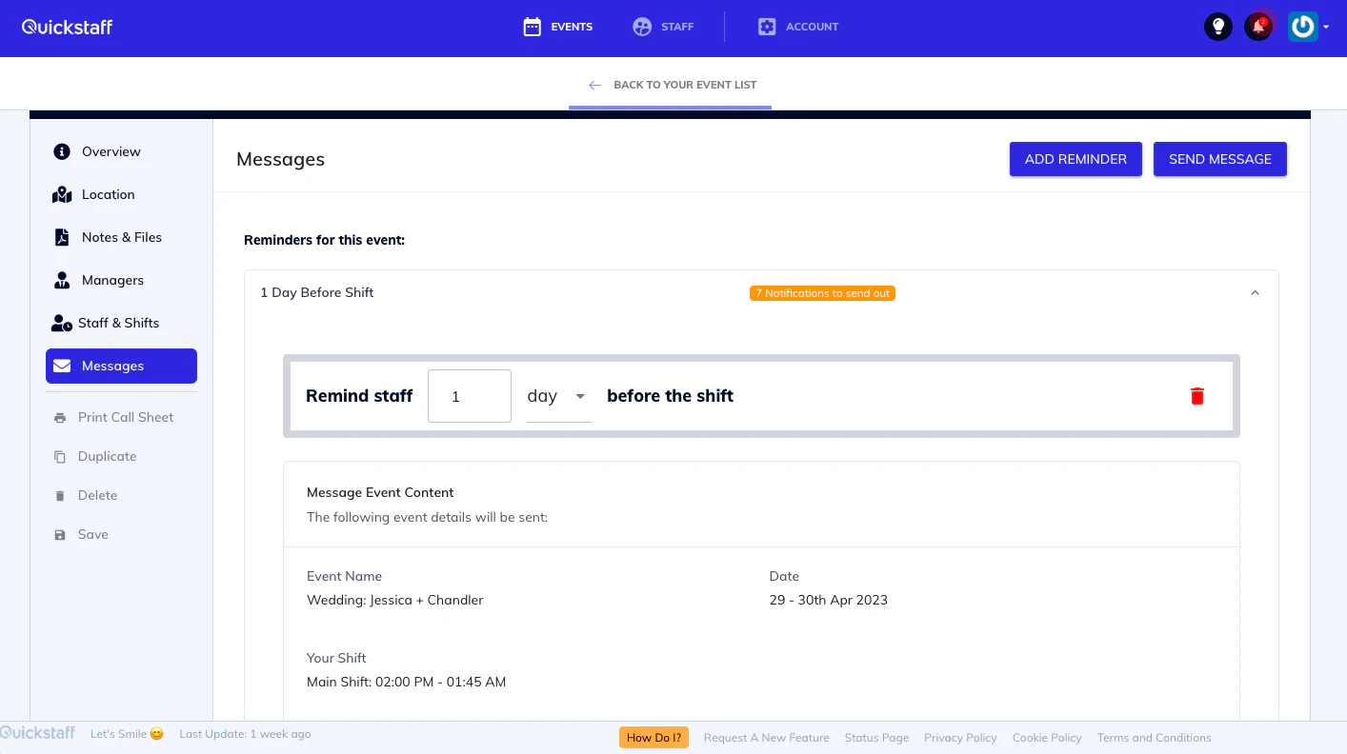The width and height of the screenshot is (1347, 754).
Task: Click the How Do I? button
Action: pos(653,738)
